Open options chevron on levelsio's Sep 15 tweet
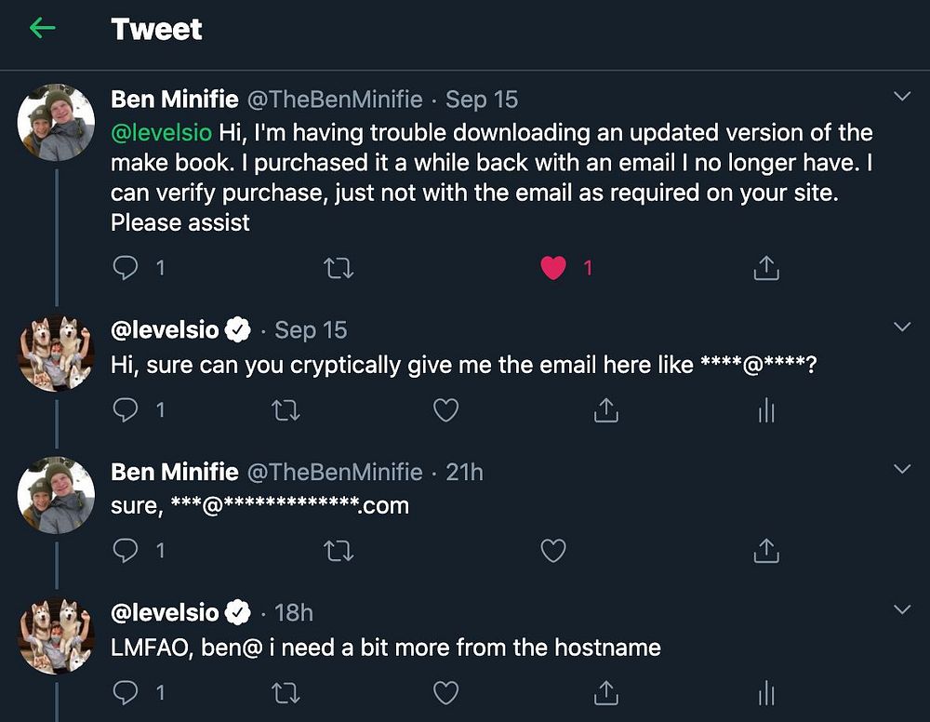930x722 pixels. point(902,327)
